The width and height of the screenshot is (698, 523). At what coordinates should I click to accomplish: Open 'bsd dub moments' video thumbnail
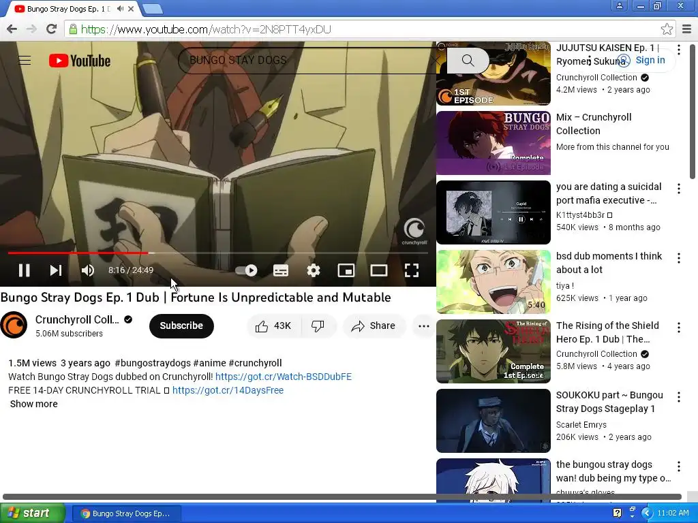[494, 282]
